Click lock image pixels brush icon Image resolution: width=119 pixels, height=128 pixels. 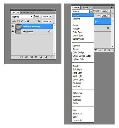22,21
